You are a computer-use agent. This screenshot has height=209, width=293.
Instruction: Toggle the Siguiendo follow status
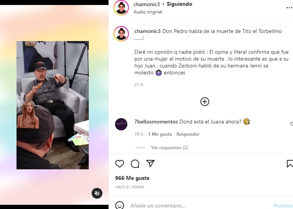click(x=179, y=4)
